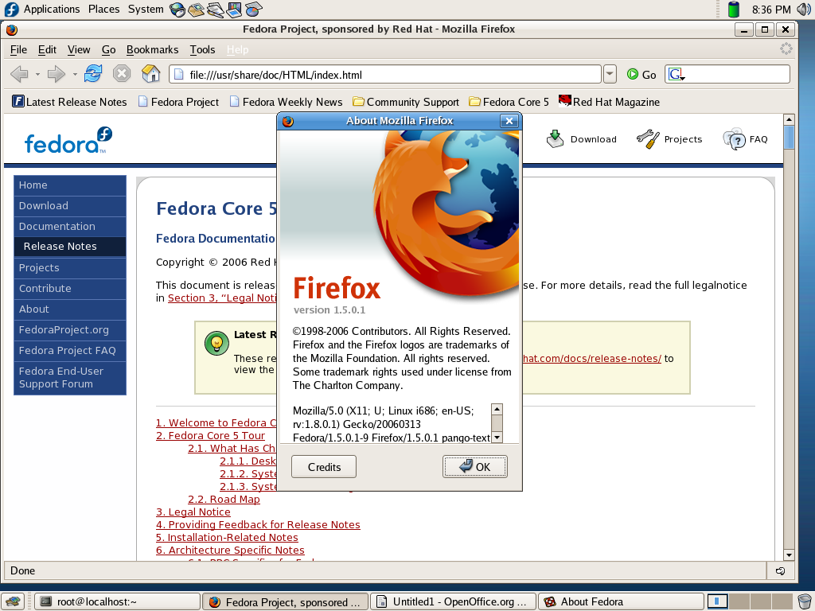Open the Fedora Core 5 bookmark folder

509,102
